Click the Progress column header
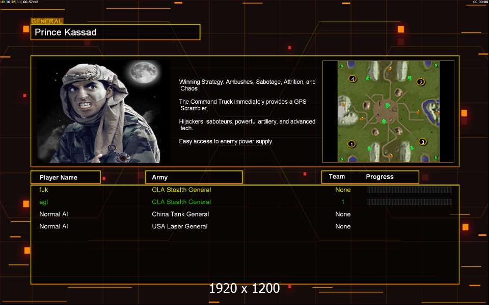 [379, 177]
